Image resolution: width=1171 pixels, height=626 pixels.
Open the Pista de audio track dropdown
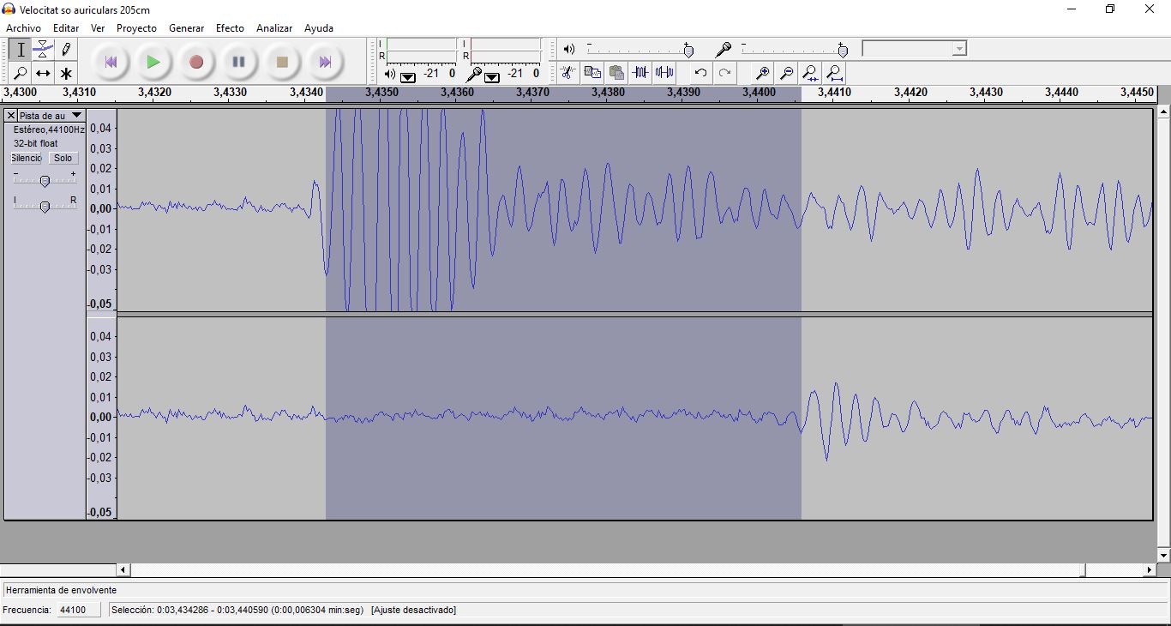tap(76, 115)
